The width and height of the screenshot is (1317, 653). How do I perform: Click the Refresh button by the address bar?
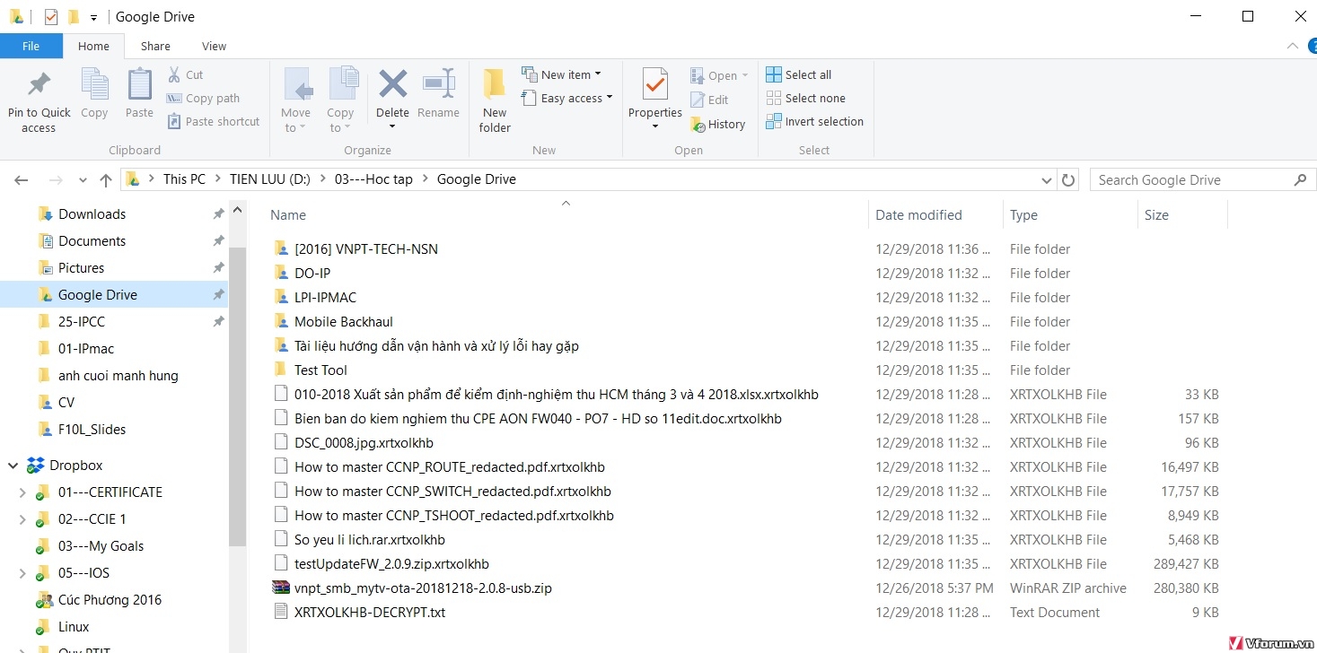pyautogui.click(x=1068, y=179)
